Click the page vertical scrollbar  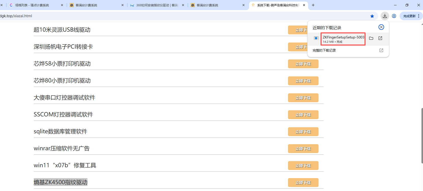point(422,135)
